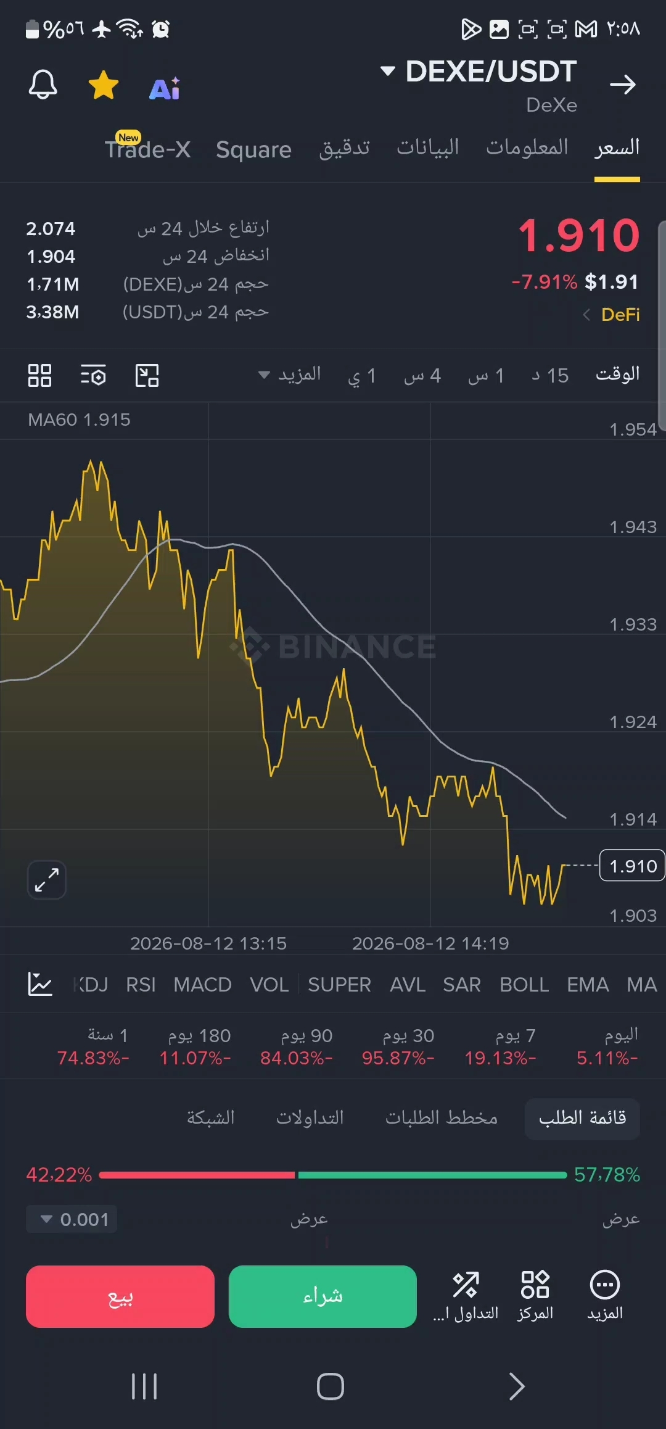
Task: Expand the chart to fullscreen
Action: 47,879
